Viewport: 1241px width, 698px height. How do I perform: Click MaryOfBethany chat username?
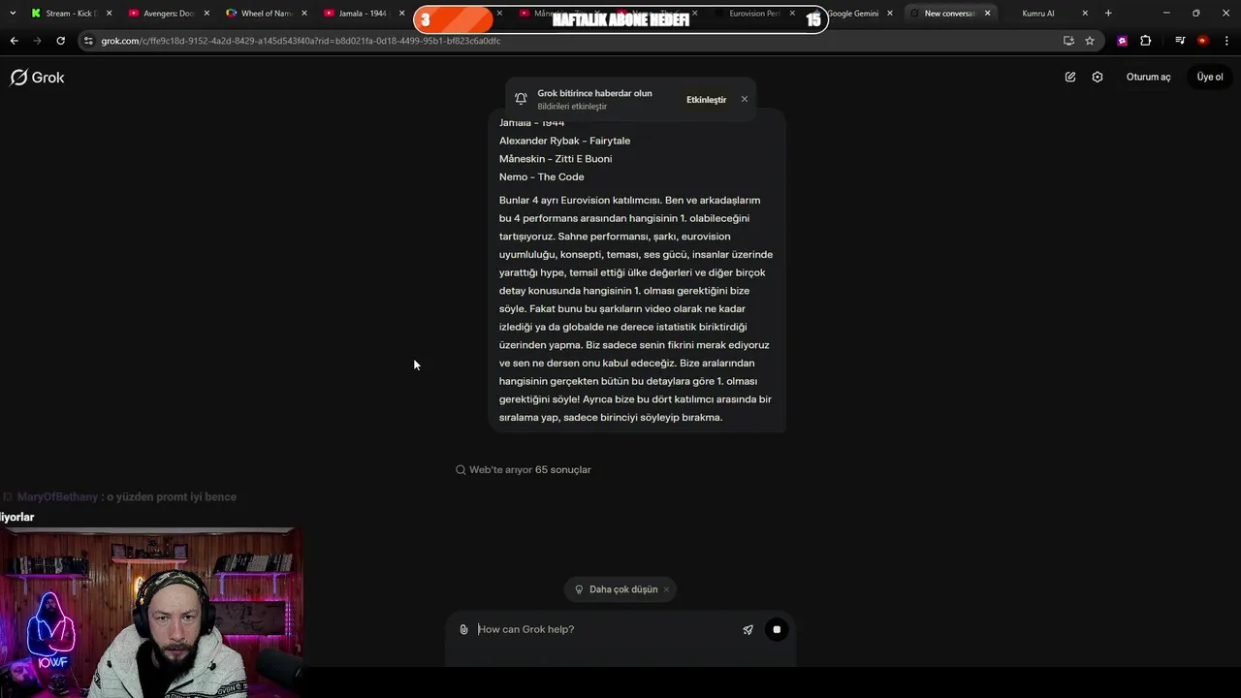coord(57,496)
